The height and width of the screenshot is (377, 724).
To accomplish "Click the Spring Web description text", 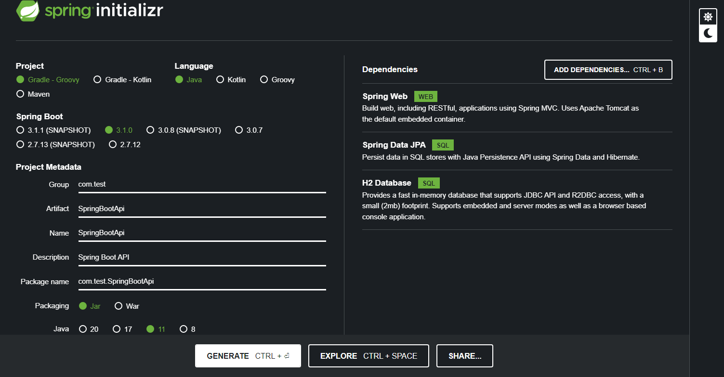I will pos(500,114).
